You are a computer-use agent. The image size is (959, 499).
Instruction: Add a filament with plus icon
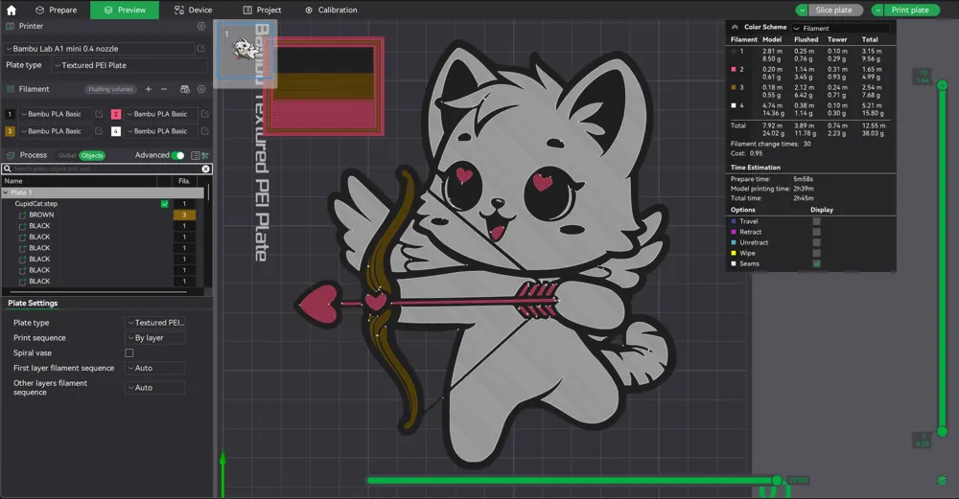click(x=148, y=89)
